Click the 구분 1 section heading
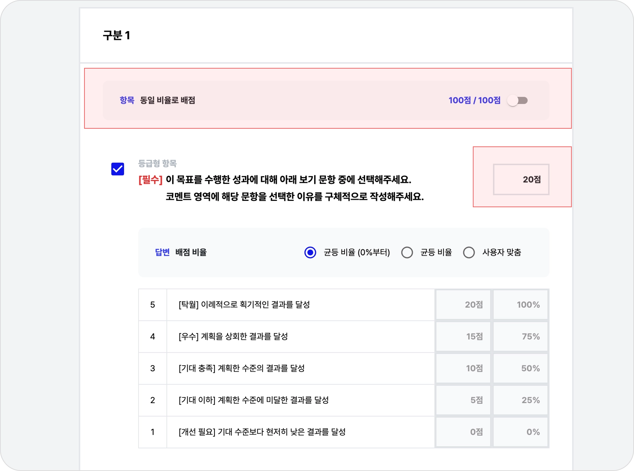The width and height of the screenshot is (634, 471). click(x=117, y=35)
